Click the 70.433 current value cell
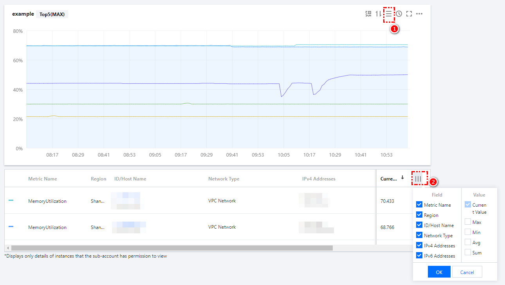The width and height of the screenshot is (505, 285). (387, 201)
